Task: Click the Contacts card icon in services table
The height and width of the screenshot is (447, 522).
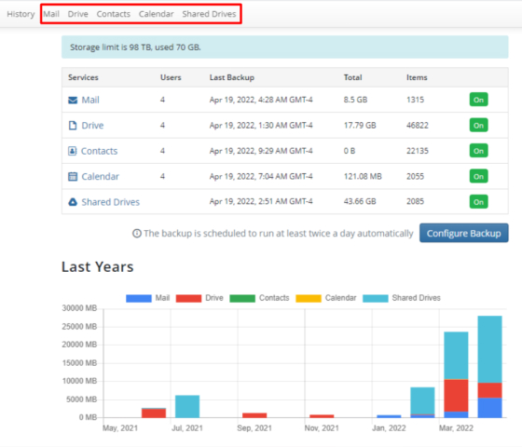Action: pyautogui.click(x=73, y=151)
